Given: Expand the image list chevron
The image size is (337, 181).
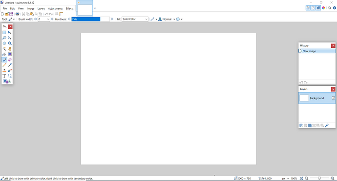Looking at the screenshot, I should (x=95, y=8).
